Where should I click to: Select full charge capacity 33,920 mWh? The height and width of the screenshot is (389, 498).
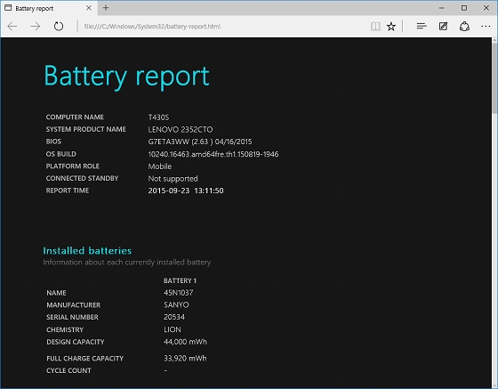tap(185, 358)
